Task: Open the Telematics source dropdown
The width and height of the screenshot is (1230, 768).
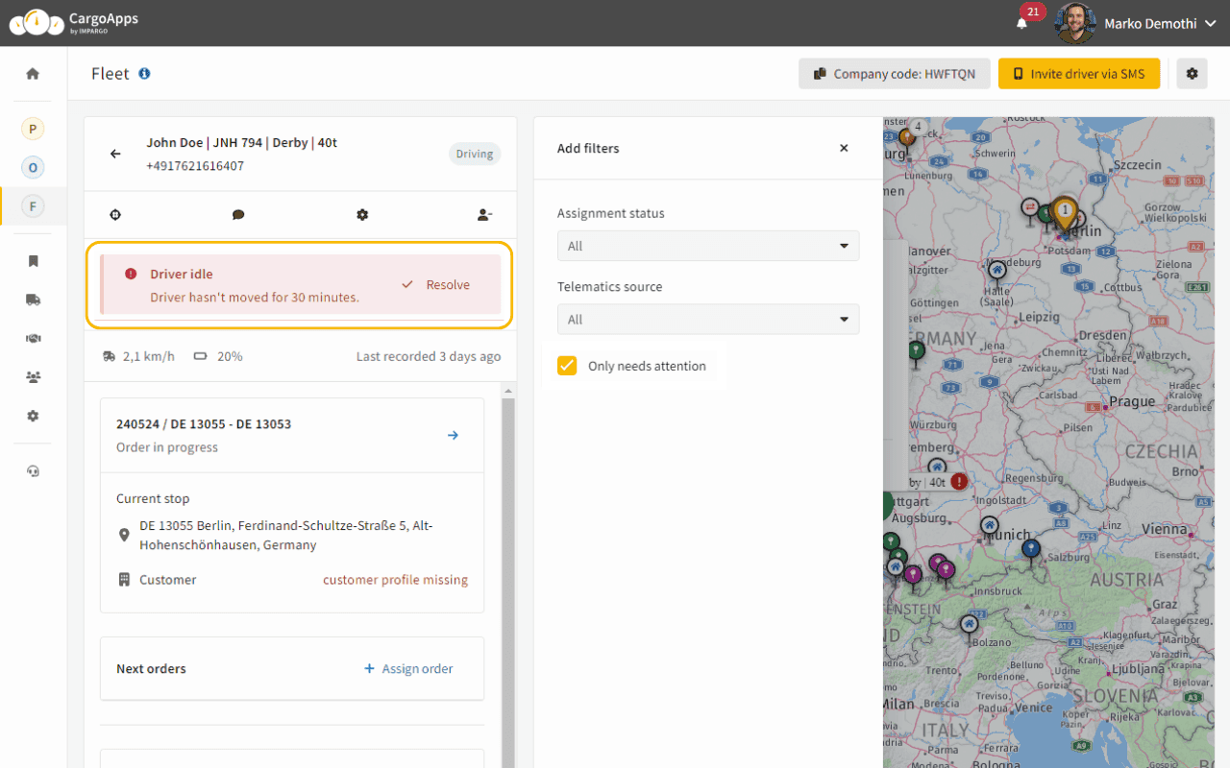Action: 708,320
